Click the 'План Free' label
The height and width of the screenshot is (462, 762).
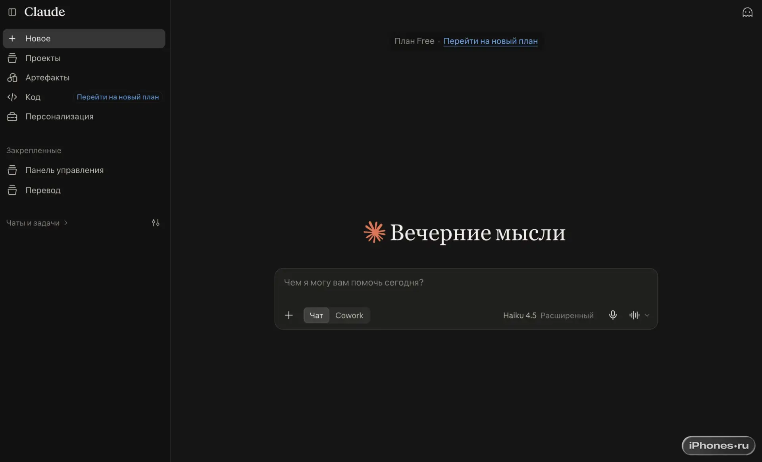coord(414,41)
